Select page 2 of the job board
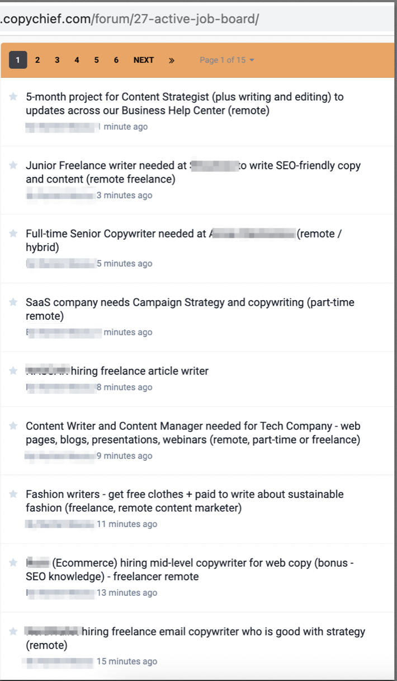 pos(37,60)
